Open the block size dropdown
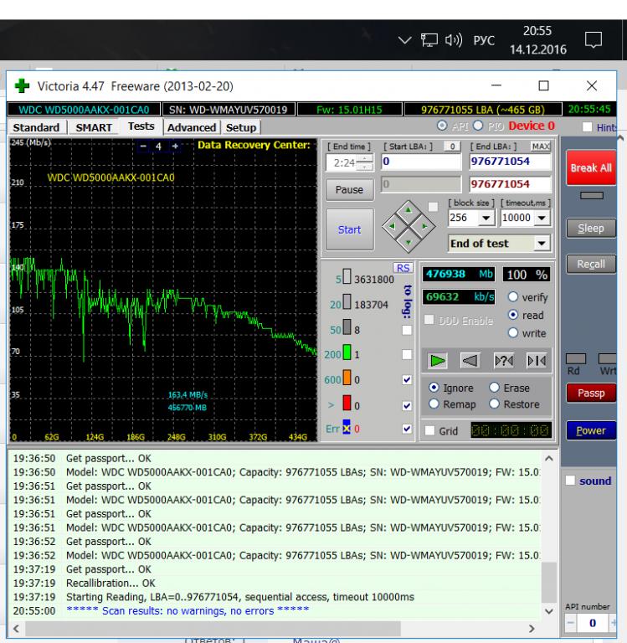Screen dimensions: 627x643 click(485, 216)
